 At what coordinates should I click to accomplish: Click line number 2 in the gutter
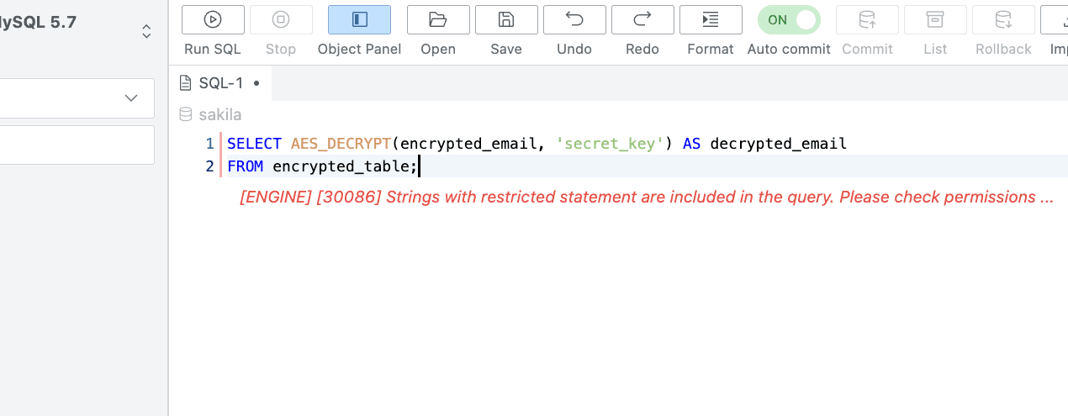[x=209, y=166]
